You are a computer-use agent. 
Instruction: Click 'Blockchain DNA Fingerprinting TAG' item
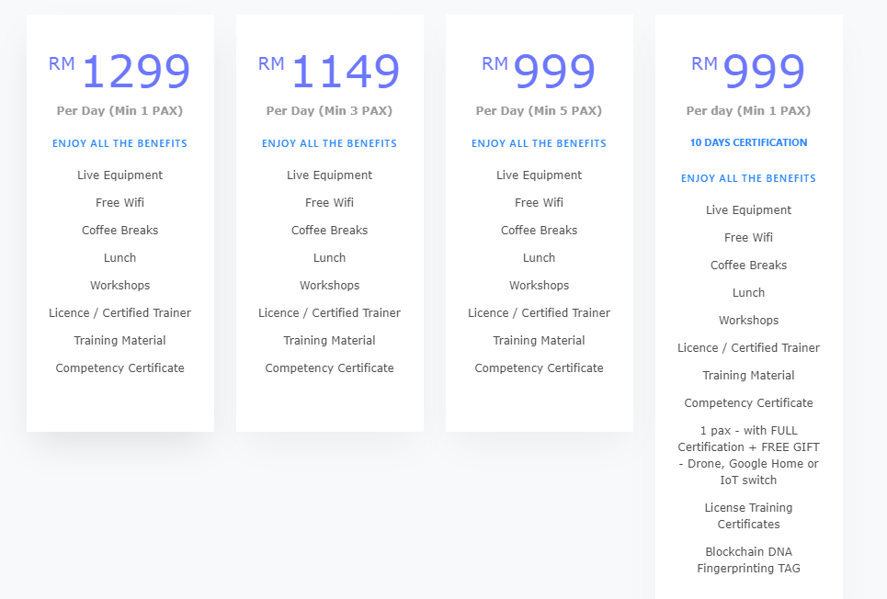(748, 560)
